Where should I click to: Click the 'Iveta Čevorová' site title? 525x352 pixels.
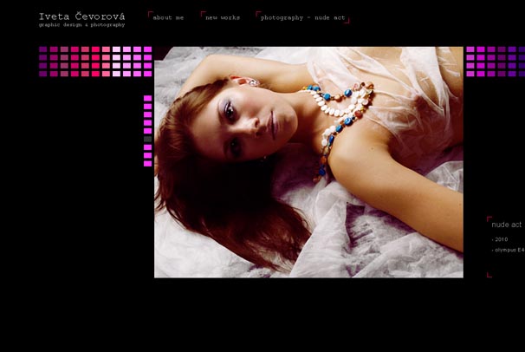point(81,16)
